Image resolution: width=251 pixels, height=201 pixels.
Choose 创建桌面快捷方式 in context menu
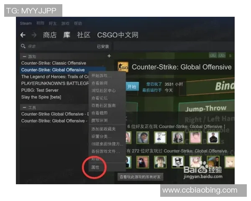coord(107,144)
